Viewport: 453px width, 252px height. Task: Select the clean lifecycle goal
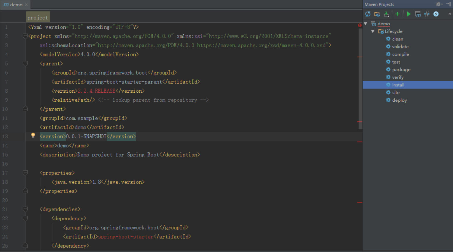click(x=397, y=39)
